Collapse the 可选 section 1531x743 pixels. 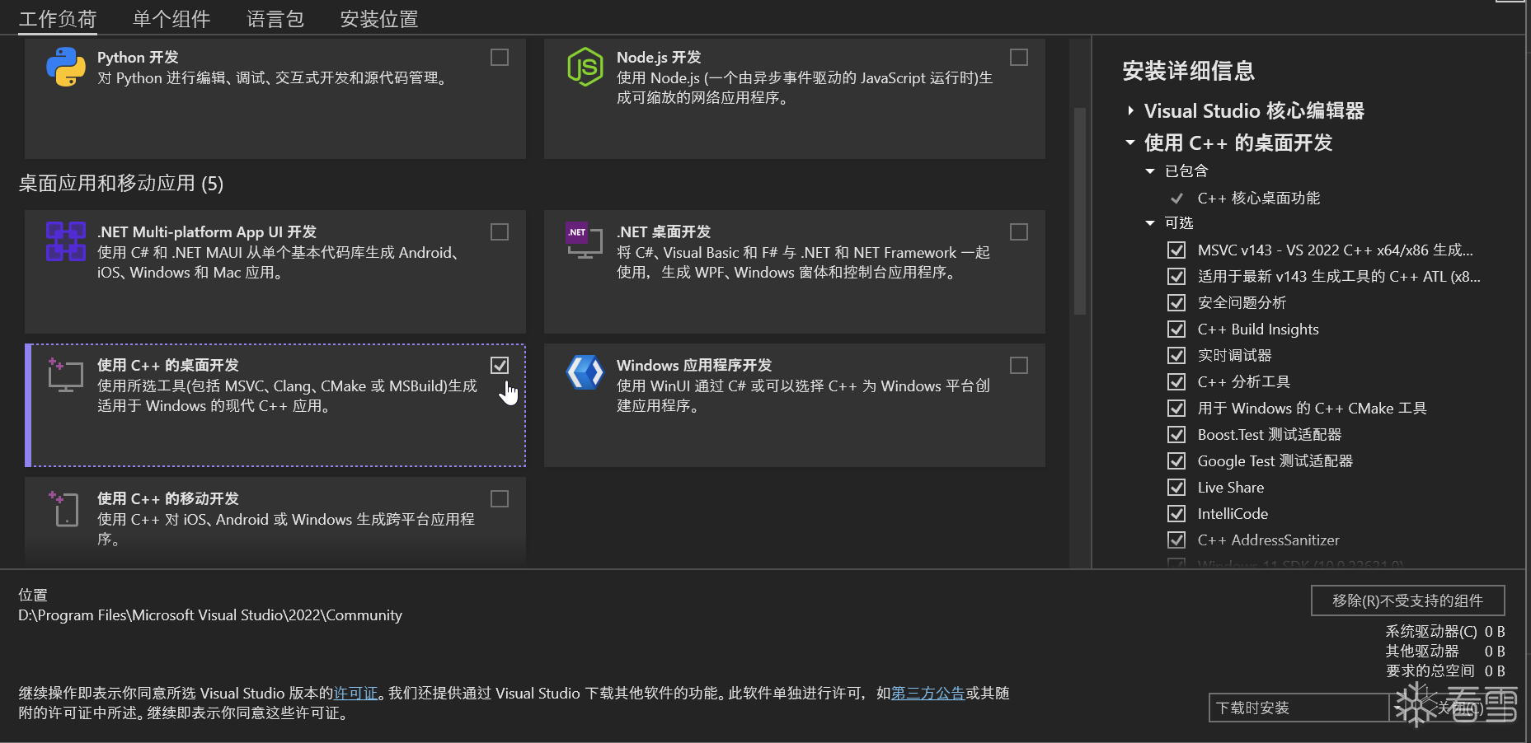coord(1150,223)
